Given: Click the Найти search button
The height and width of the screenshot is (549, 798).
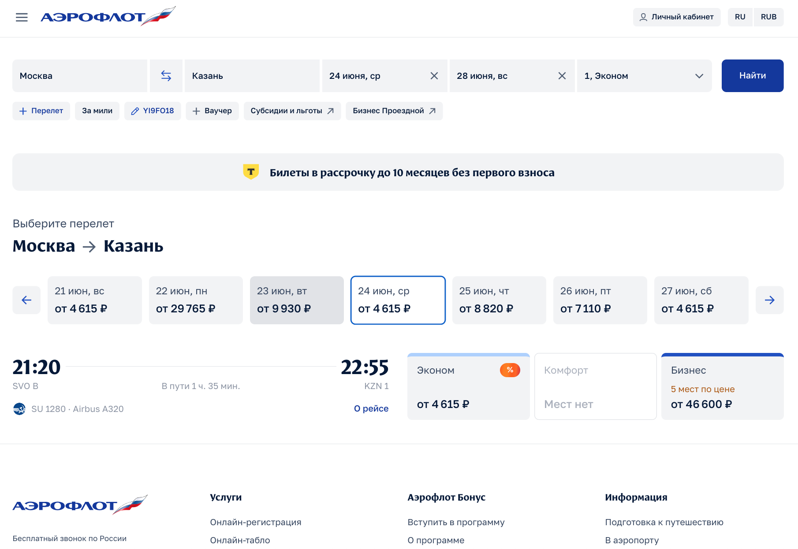Looking at the screenshot, I should click(753, 76).
